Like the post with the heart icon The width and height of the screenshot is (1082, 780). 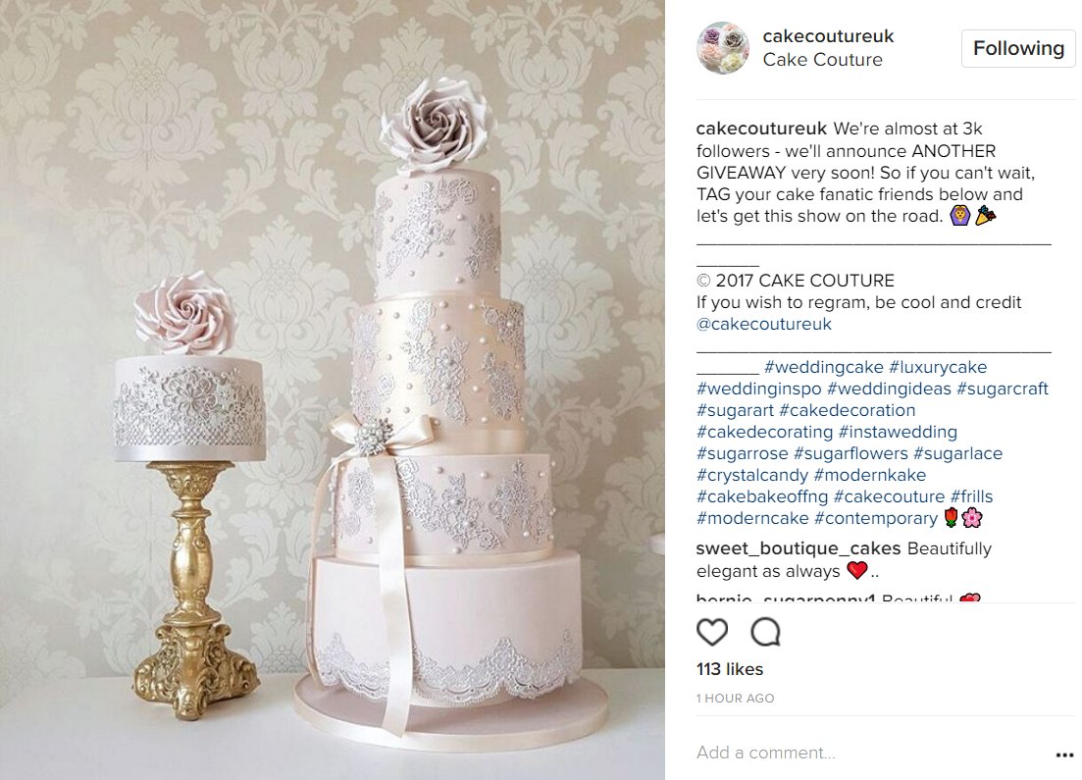(x=712, y=632)
